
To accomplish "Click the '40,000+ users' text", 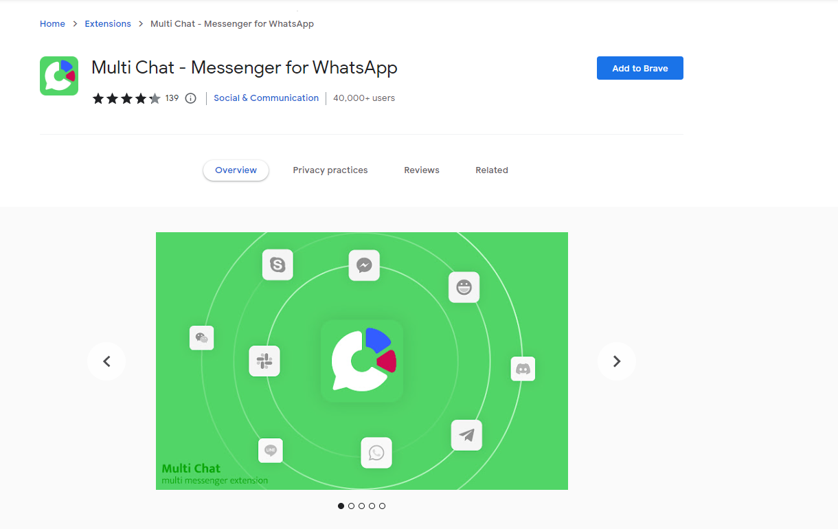I will (364, 98).
